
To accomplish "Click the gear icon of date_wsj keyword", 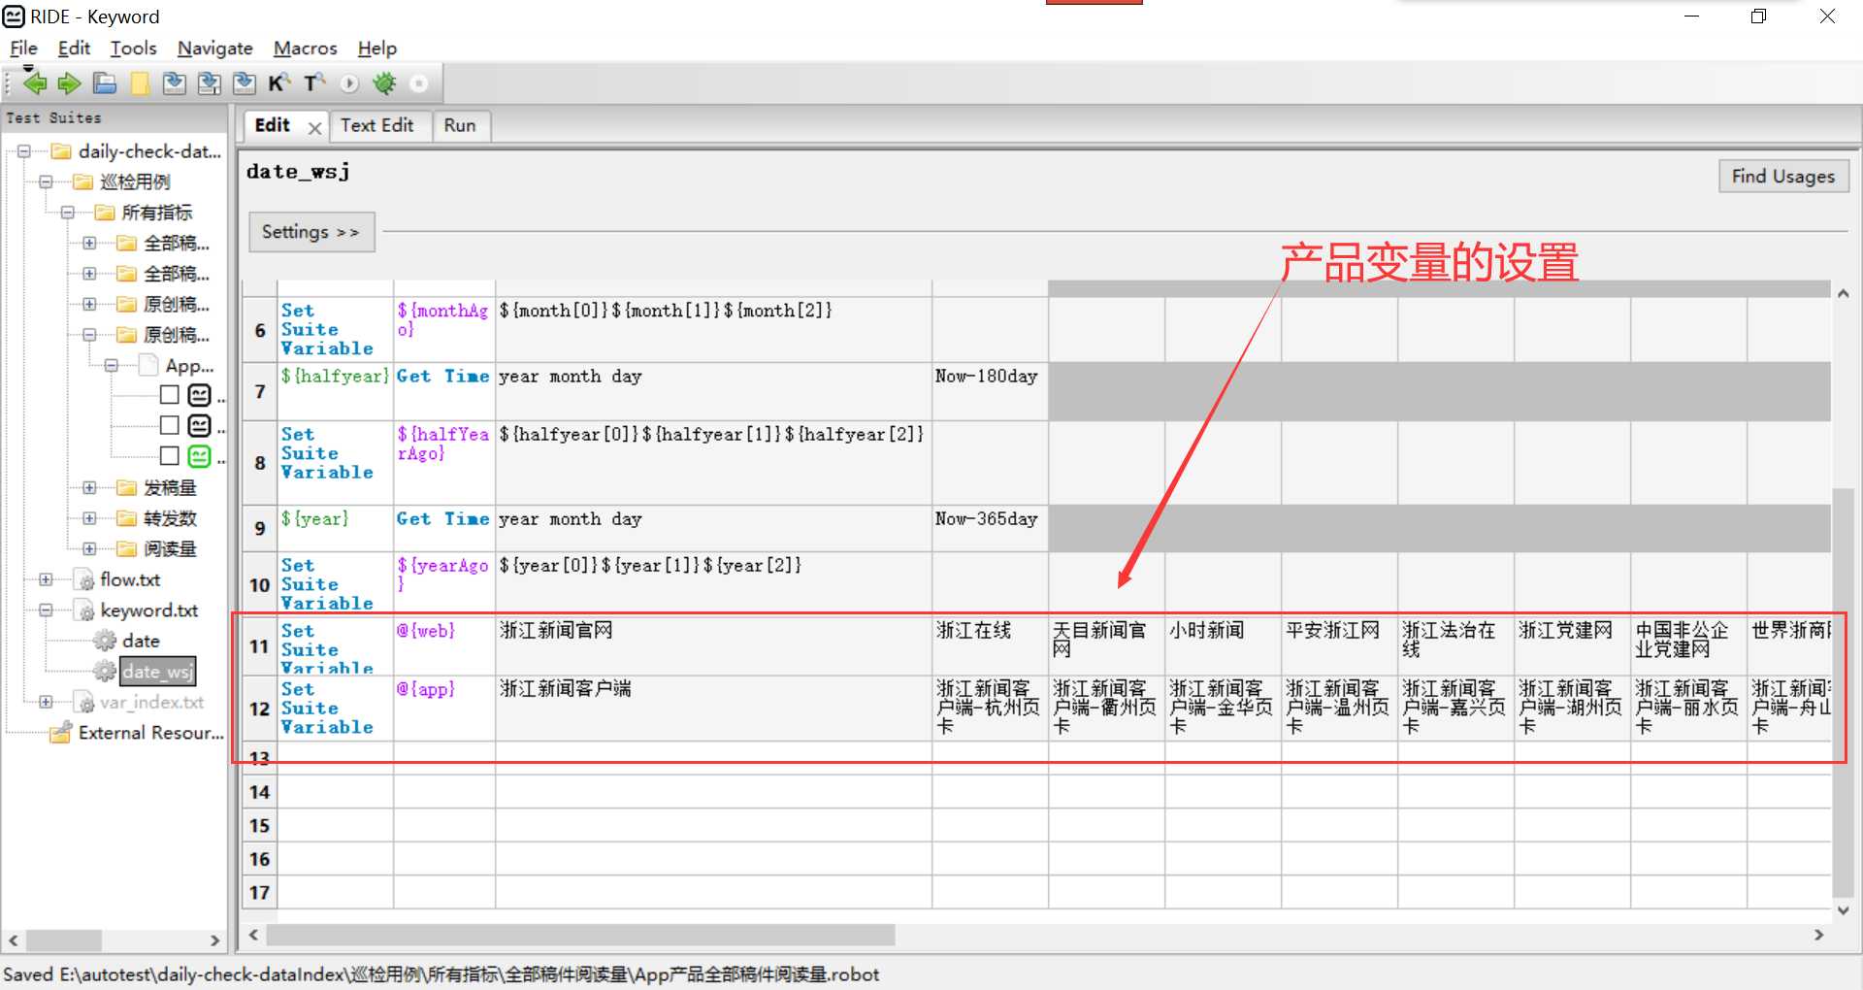I will point(105,671).
